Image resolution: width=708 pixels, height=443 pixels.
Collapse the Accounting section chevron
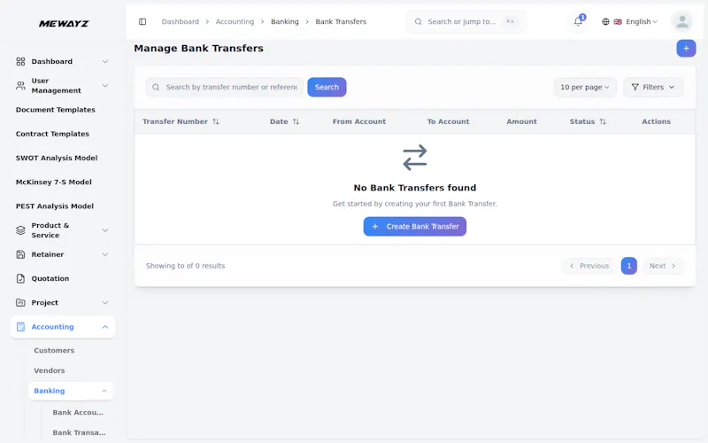[x=104, y=327]
